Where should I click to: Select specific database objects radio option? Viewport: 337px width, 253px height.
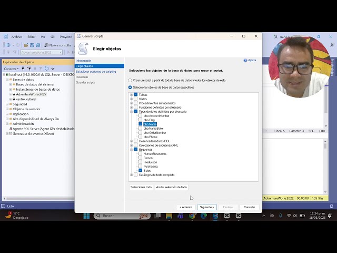pyautogui.click(x=130, y=87)
